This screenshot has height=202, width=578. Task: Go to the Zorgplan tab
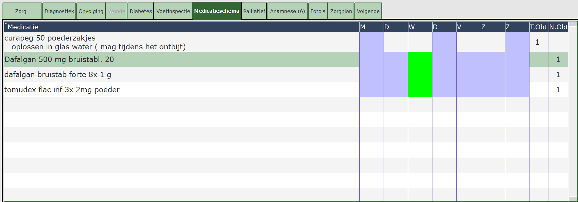click(x=341, y=11)
